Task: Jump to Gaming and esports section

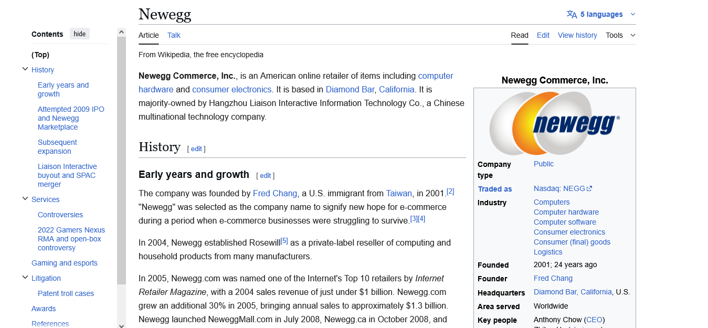Action: 65,263
